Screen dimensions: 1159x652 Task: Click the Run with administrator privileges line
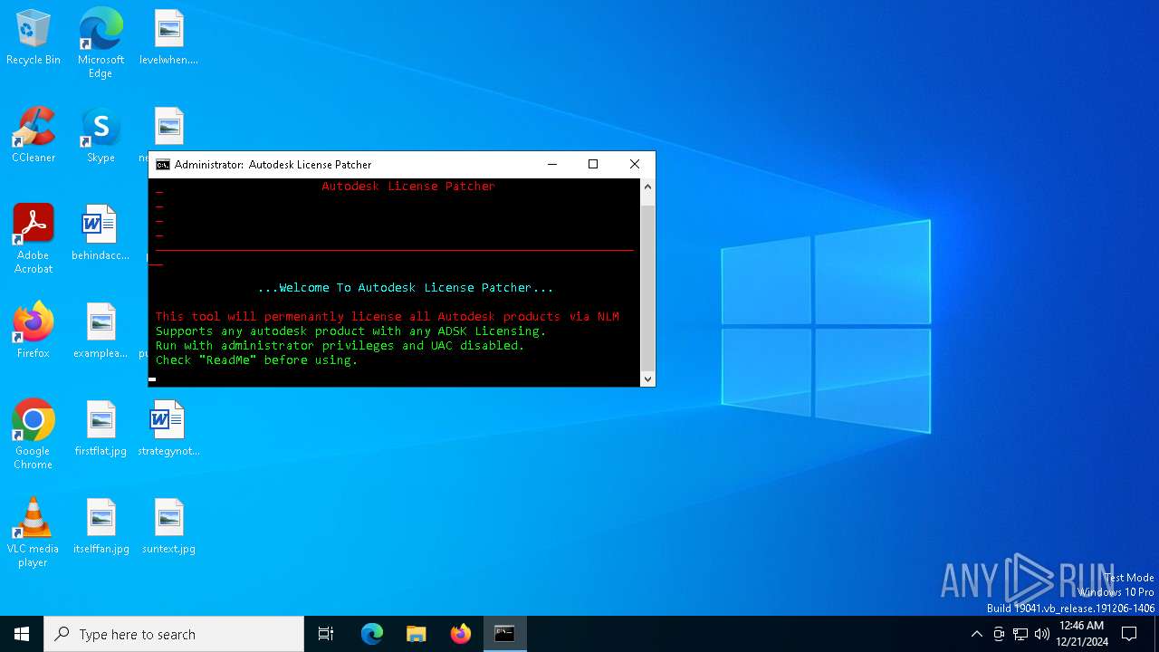click(340, 346)
